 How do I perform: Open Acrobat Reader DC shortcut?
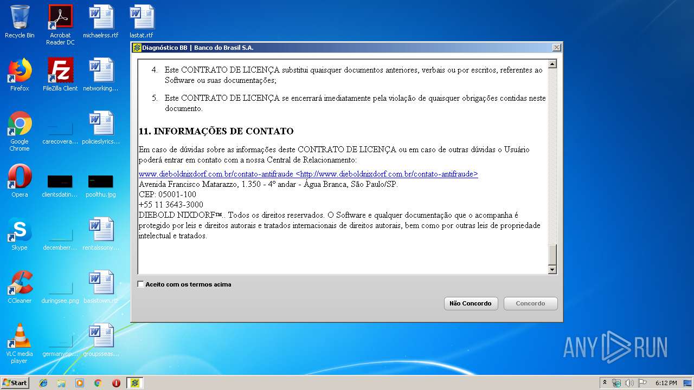(60, 25)
